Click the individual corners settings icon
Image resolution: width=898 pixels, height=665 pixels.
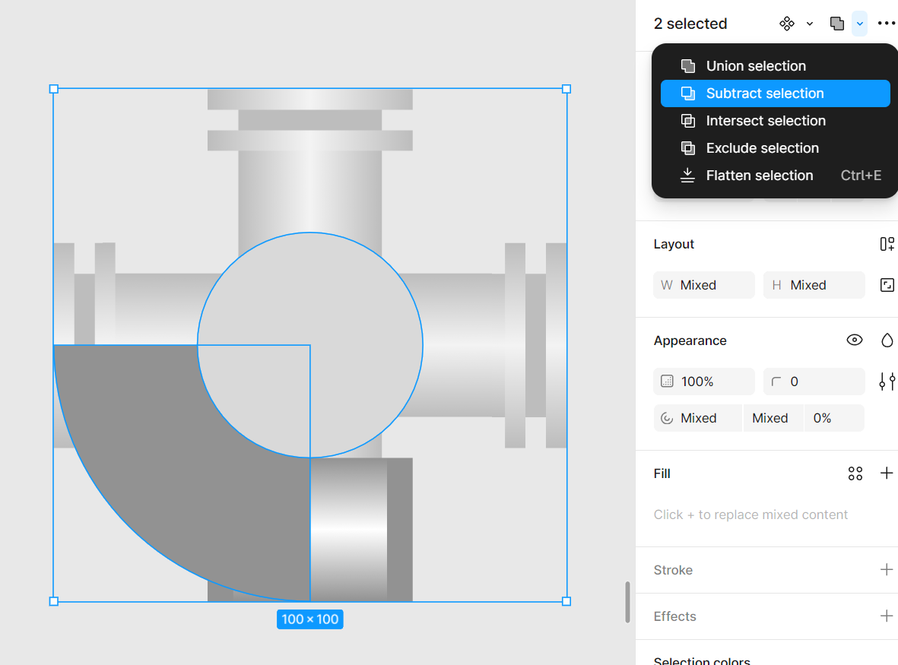tap(887, 382)
